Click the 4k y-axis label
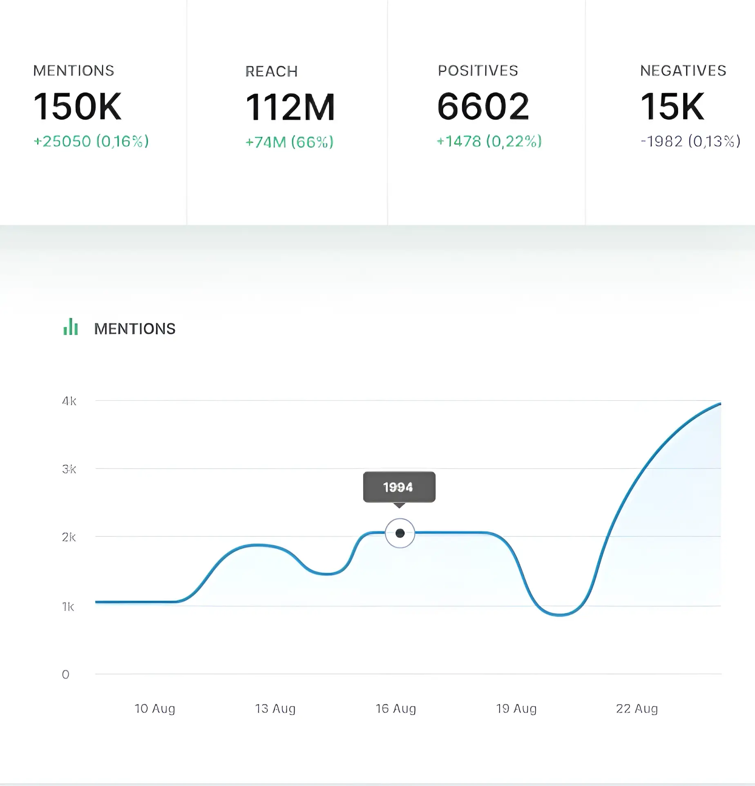 pos(69,401)
